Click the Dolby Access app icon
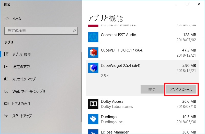This screenshot has height=134, width=205. point(93,104)
